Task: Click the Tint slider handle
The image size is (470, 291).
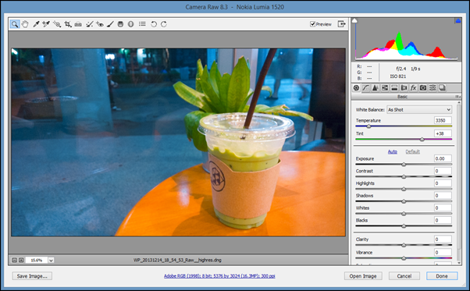Action: click(422, 140)
